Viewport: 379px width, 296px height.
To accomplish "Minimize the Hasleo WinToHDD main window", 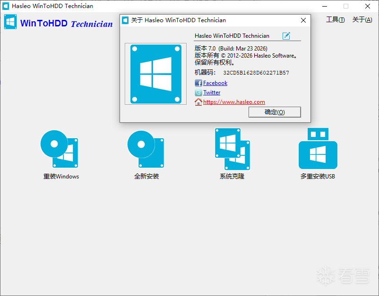I will pyautogui.click(x=325, y=6).
